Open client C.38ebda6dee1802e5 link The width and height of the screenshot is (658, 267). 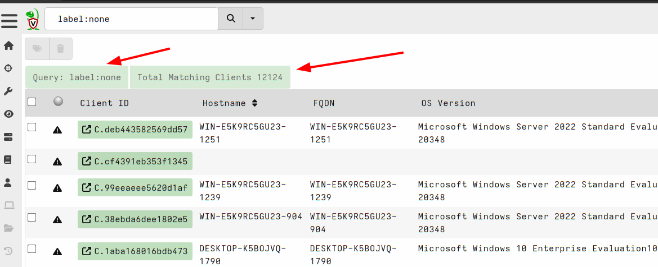[x=135, y=219]
